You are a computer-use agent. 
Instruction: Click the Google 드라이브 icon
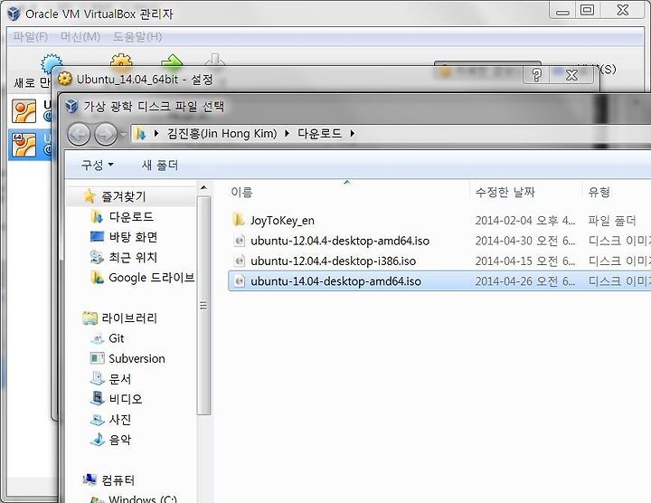pos(97,277)
